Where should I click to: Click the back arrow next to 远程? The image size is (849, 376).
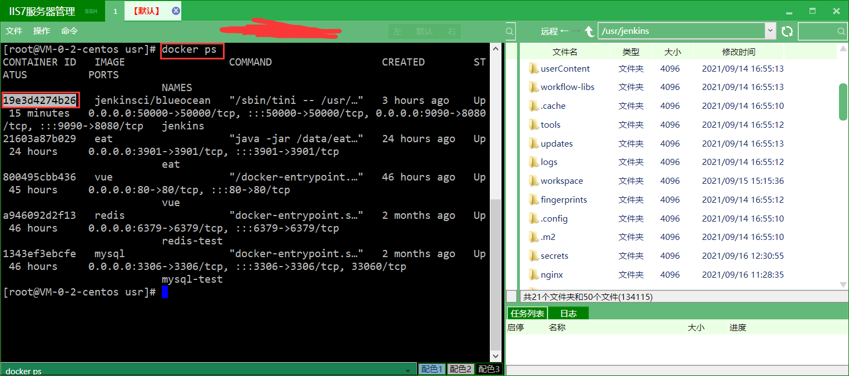[565, 31]
